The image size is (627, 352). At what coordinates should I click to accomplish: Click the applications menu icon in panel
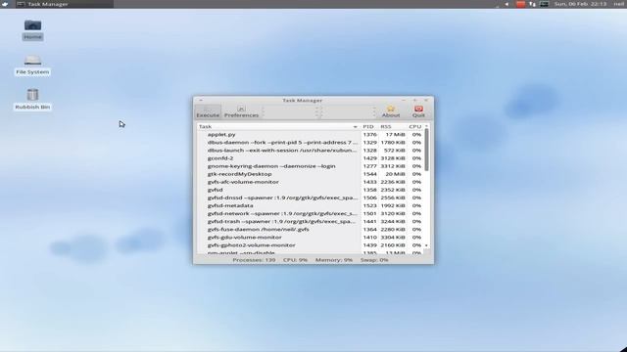coord(5,4)
